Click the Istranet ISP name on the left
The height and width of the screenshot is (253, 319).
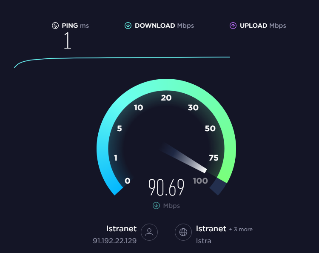122,229
